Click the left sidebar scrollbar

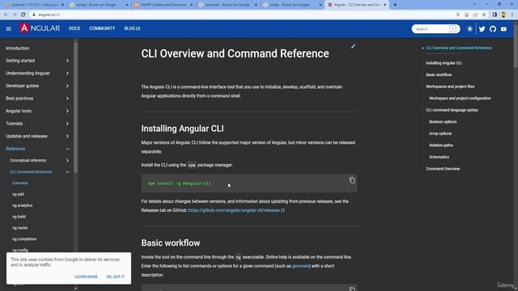(x=75, y=107)
